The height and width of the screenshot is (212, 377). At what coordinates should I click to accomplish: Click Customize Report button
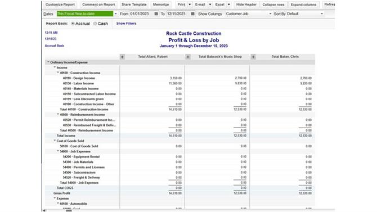(60, 4)
